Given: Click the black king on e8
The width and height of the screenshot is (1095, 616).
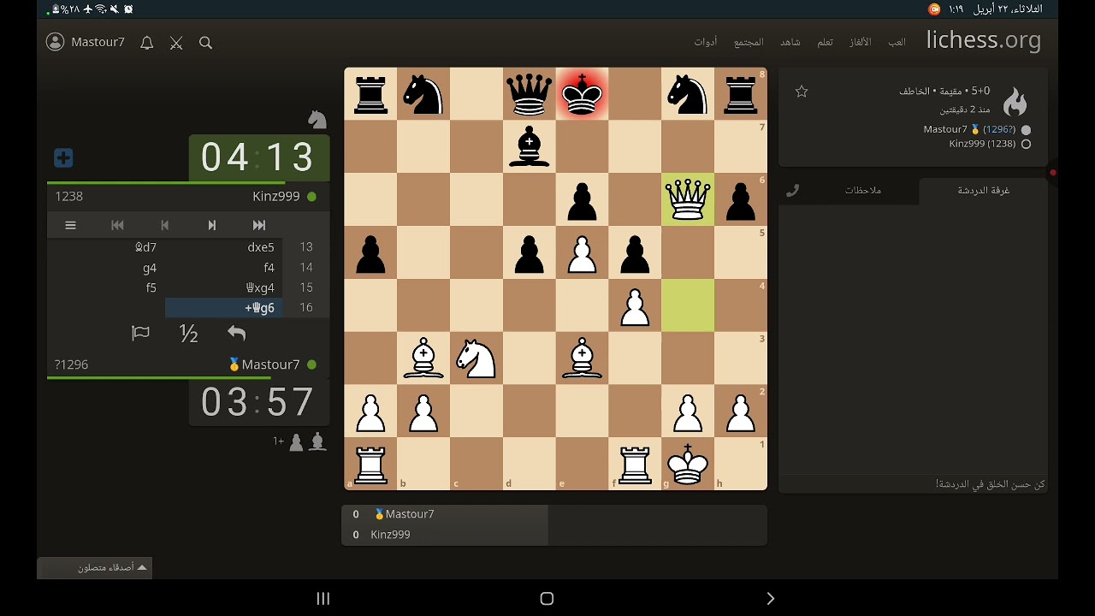Looking at the screenshot, I should click(582, 93).
